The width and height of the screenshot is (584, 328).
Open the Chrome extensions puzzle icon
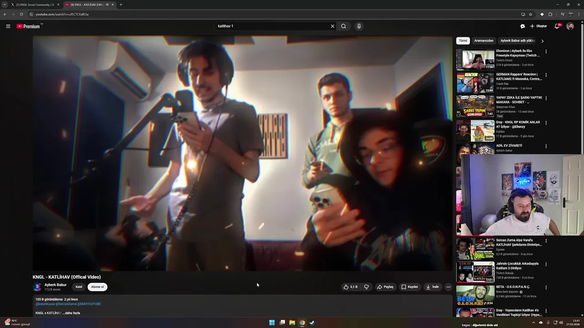[550, 15]
